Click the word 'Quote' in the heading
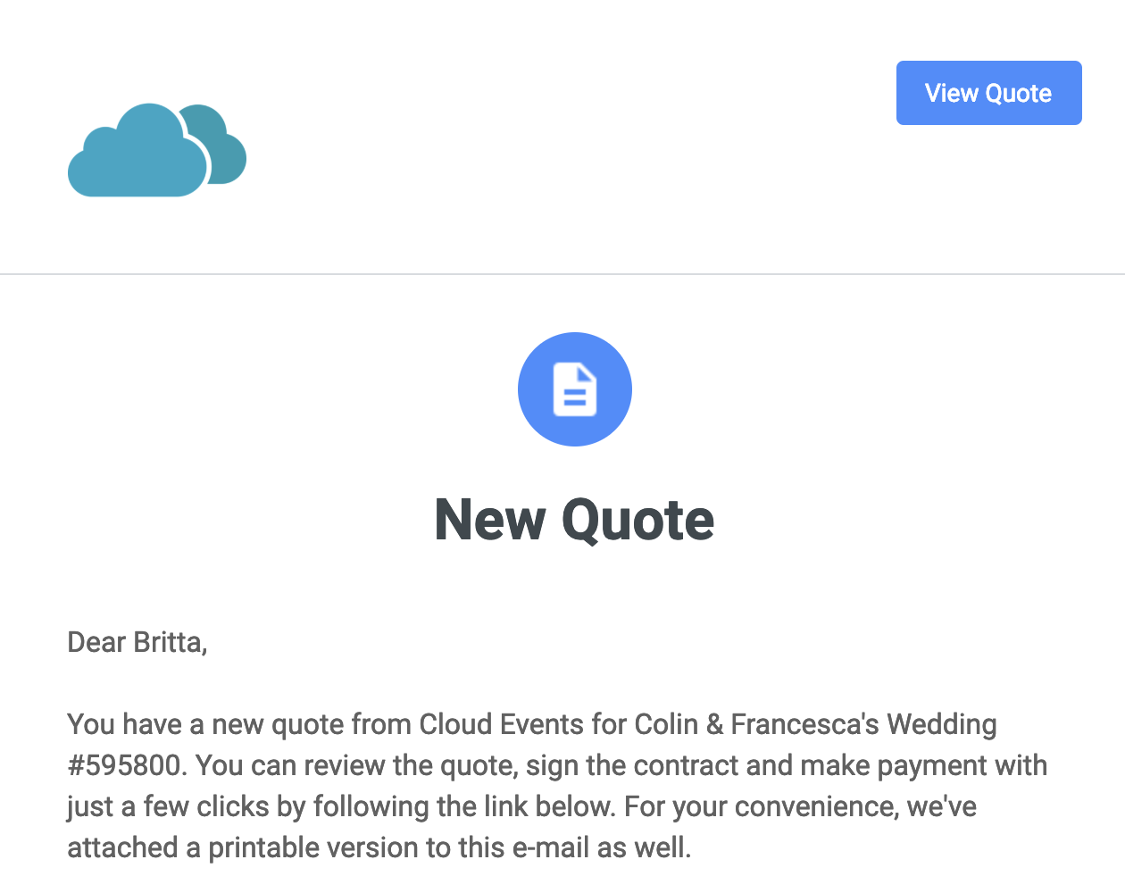Viewport: 1125px width, 893px height. tap(637, 520)
